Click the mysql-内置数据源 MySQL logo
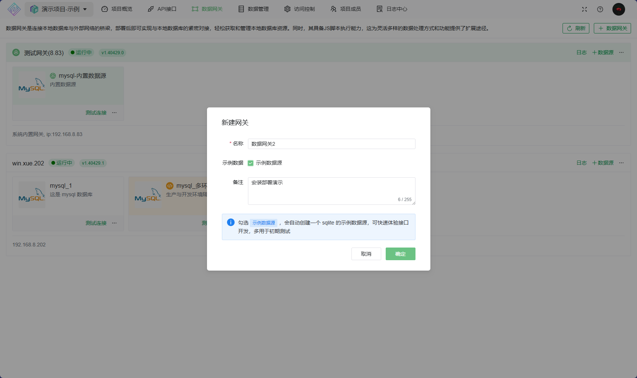The image size is (637, 378). [32, 85]
